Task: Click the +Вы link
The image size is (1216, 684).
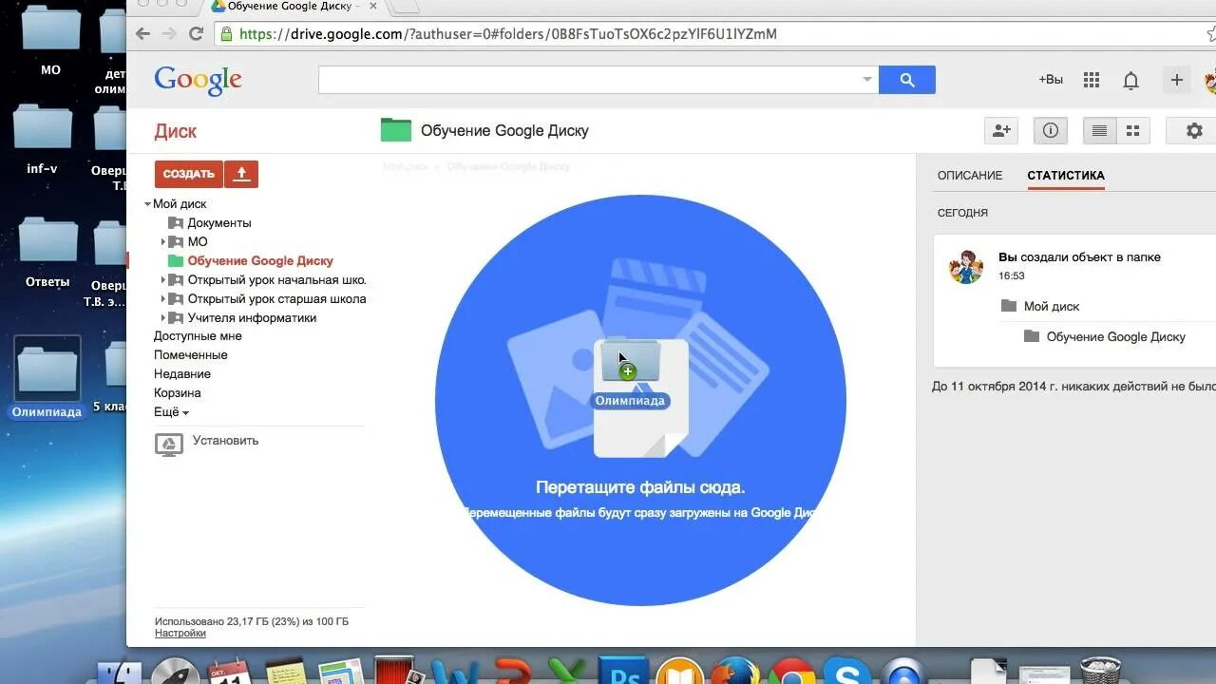Action: pyautogui.click(x=1051, y=80)
